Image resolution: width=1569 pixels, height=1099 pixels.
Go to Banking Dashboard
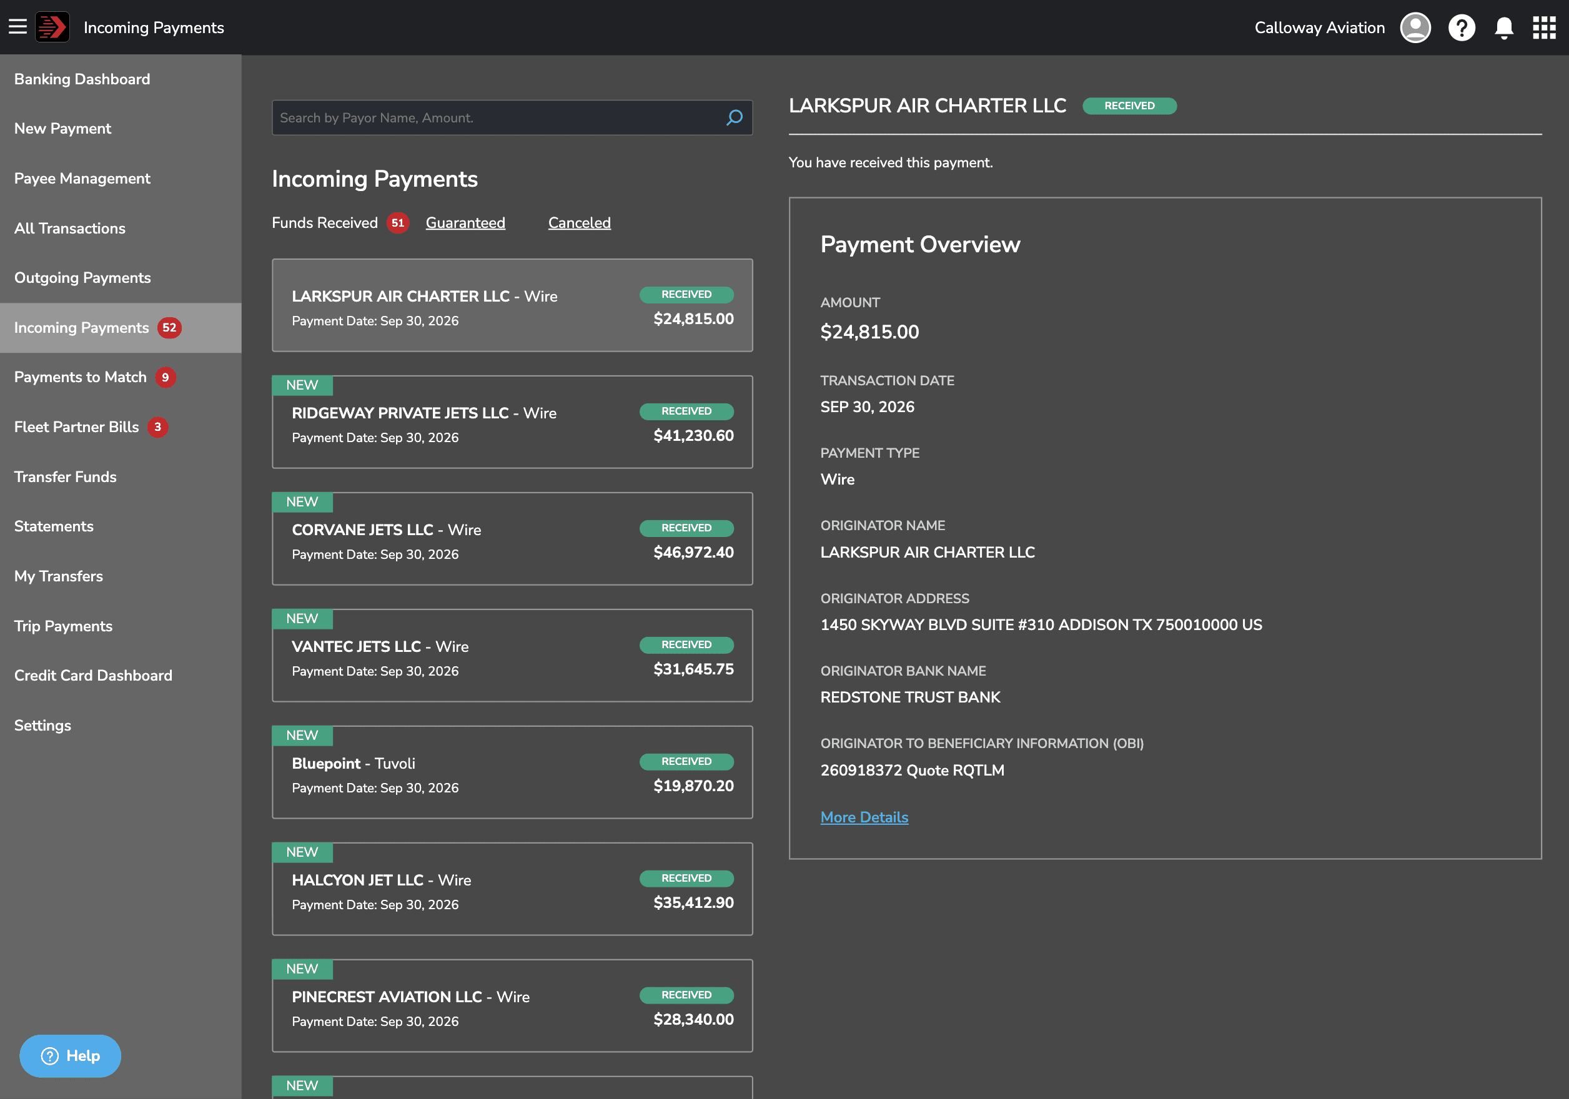point(121,79)
